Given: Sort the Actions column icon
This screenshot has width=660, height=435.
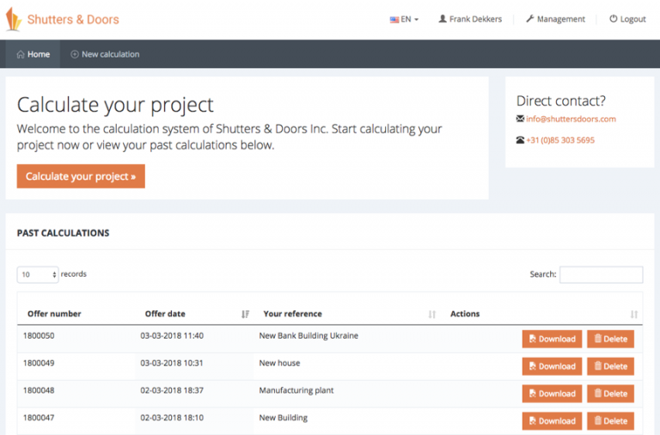Looking at the screenshot, I should tap(634, 314).
